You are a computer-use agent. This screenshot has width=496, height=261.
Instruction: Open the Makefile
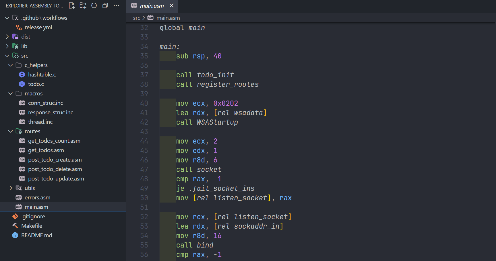32,226
